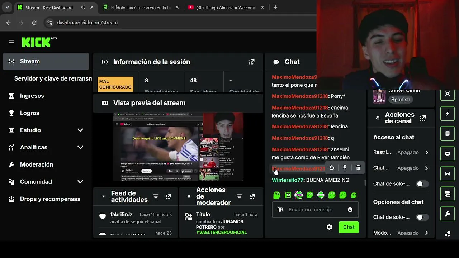Delete the hovered chat message
Viewport: 459px width, 258px height.
coord(358,168)
